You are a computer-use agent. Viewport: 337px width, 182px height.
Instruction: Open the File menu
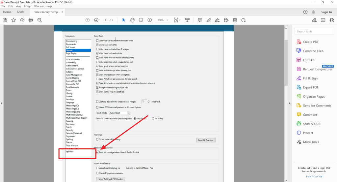[3, 7]
